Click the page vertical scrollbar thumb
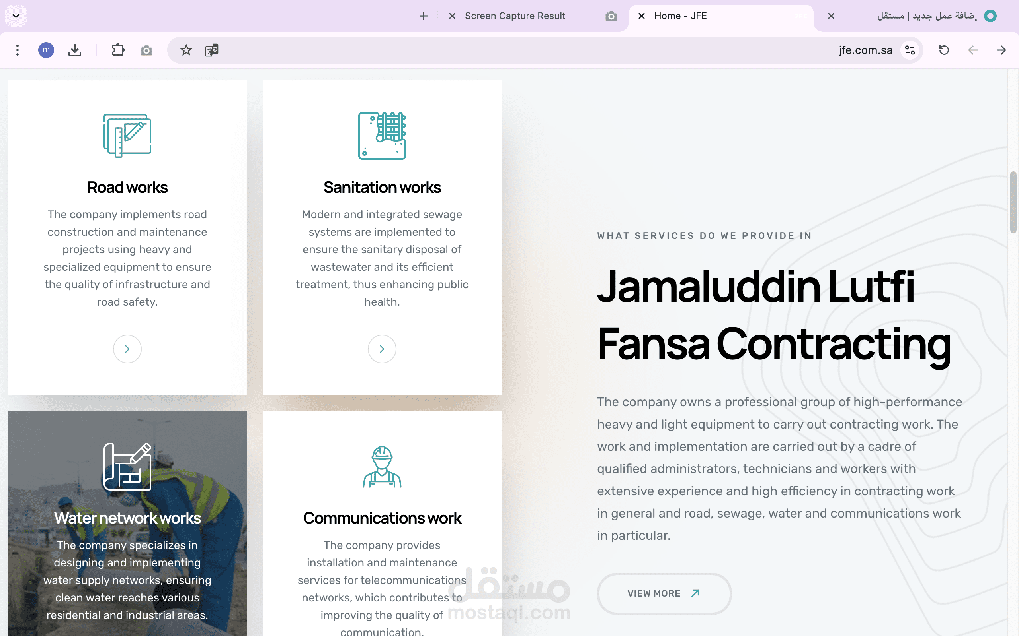 click(x=1013, y=202)
